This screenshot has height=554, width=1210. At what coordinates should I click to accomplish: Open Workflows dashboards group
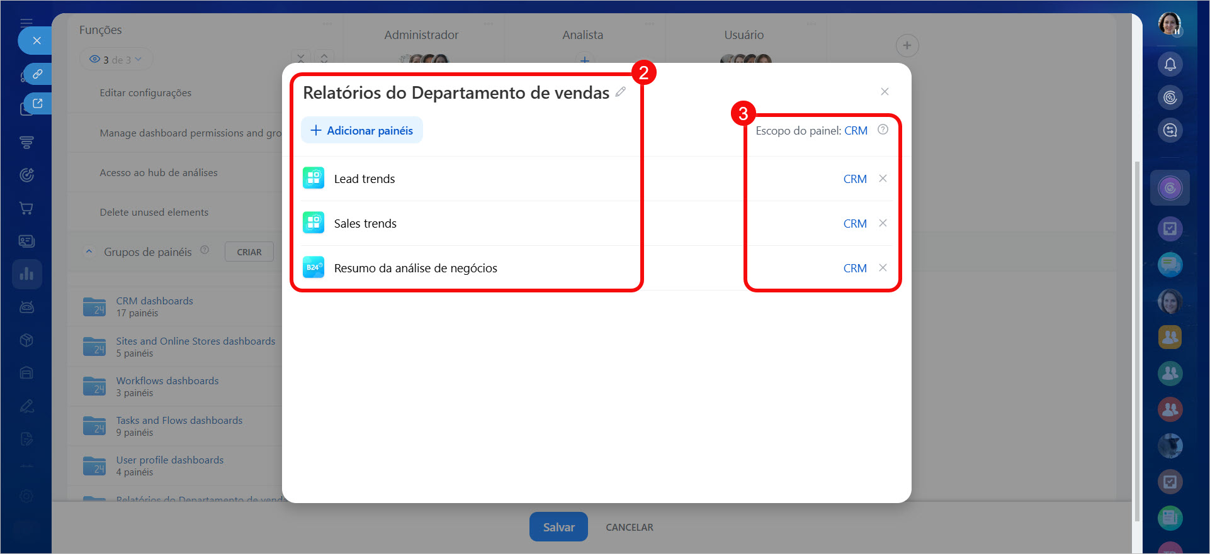pyautogui.click(x=167, y=381)
